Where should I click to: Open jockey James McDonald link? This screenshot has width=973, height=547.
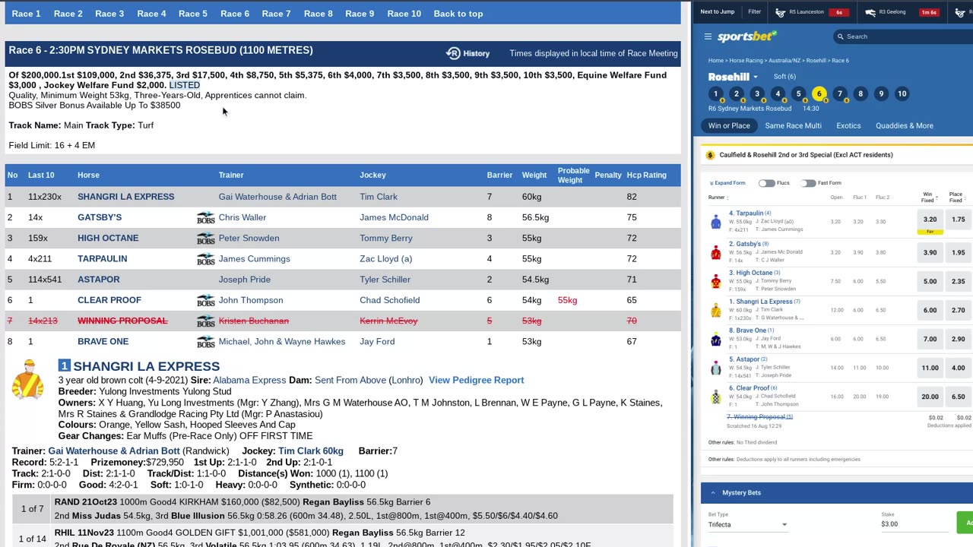(x=394, y=217)
